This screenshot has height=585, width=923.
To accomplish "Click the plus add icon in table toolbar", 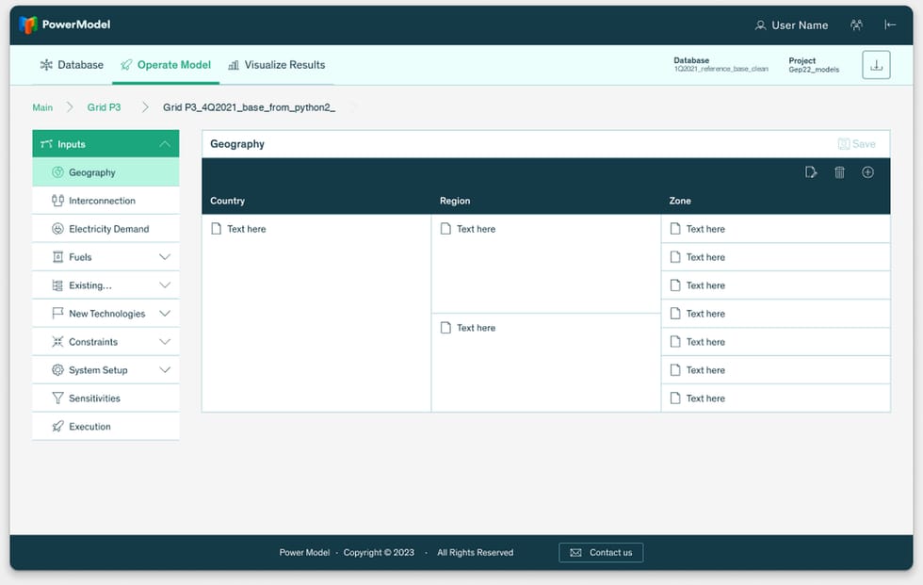I will tap(867, 172).
